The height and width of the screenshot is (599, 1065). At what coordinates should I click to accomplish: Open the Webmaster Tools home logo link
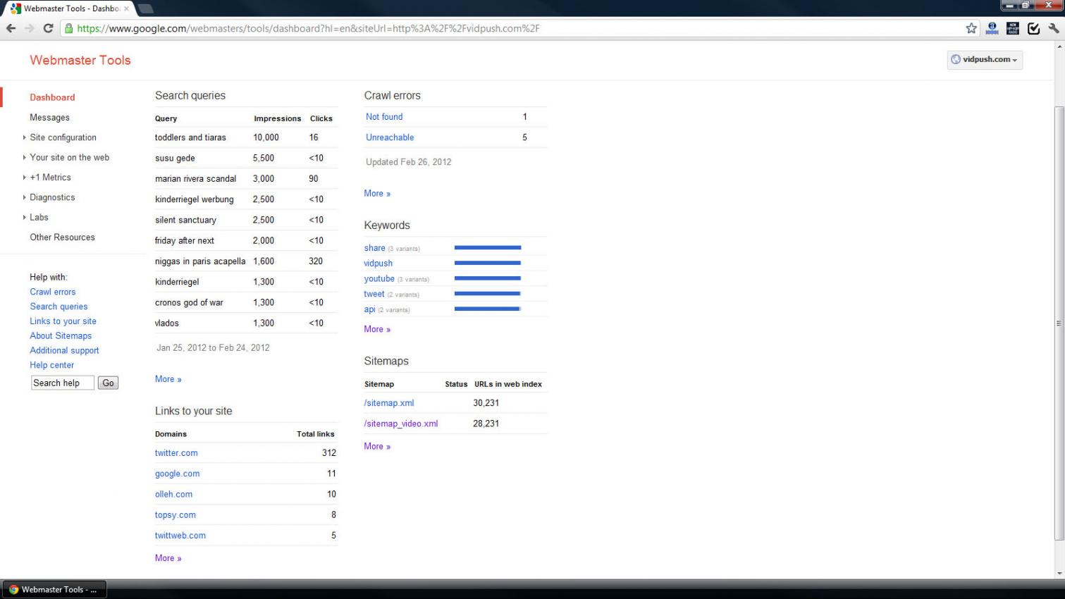click(80, 60)
